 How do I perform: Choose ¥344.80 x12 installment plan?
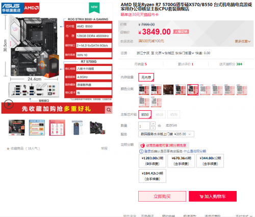pyautogui.click(x=210, y=161)
